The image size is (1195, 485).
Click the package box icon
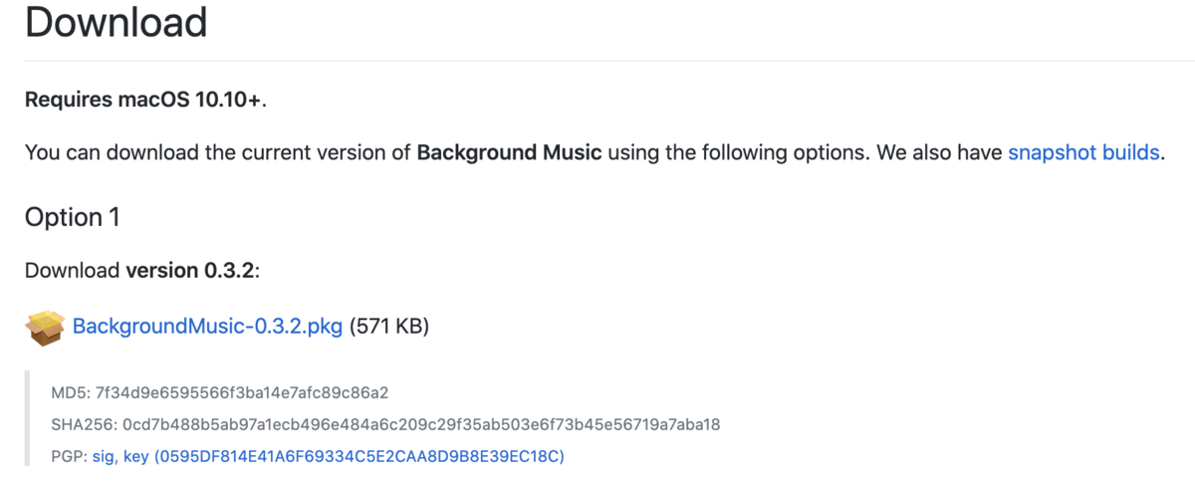44,327
